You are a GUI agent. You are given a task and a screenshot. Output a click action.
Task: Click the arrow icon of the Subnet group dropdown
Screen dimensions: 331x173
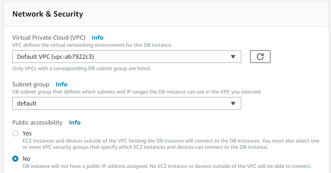(x=233, y=103)
